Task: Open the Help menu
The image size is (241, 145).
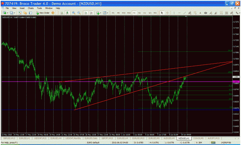Action: point(58,8)
